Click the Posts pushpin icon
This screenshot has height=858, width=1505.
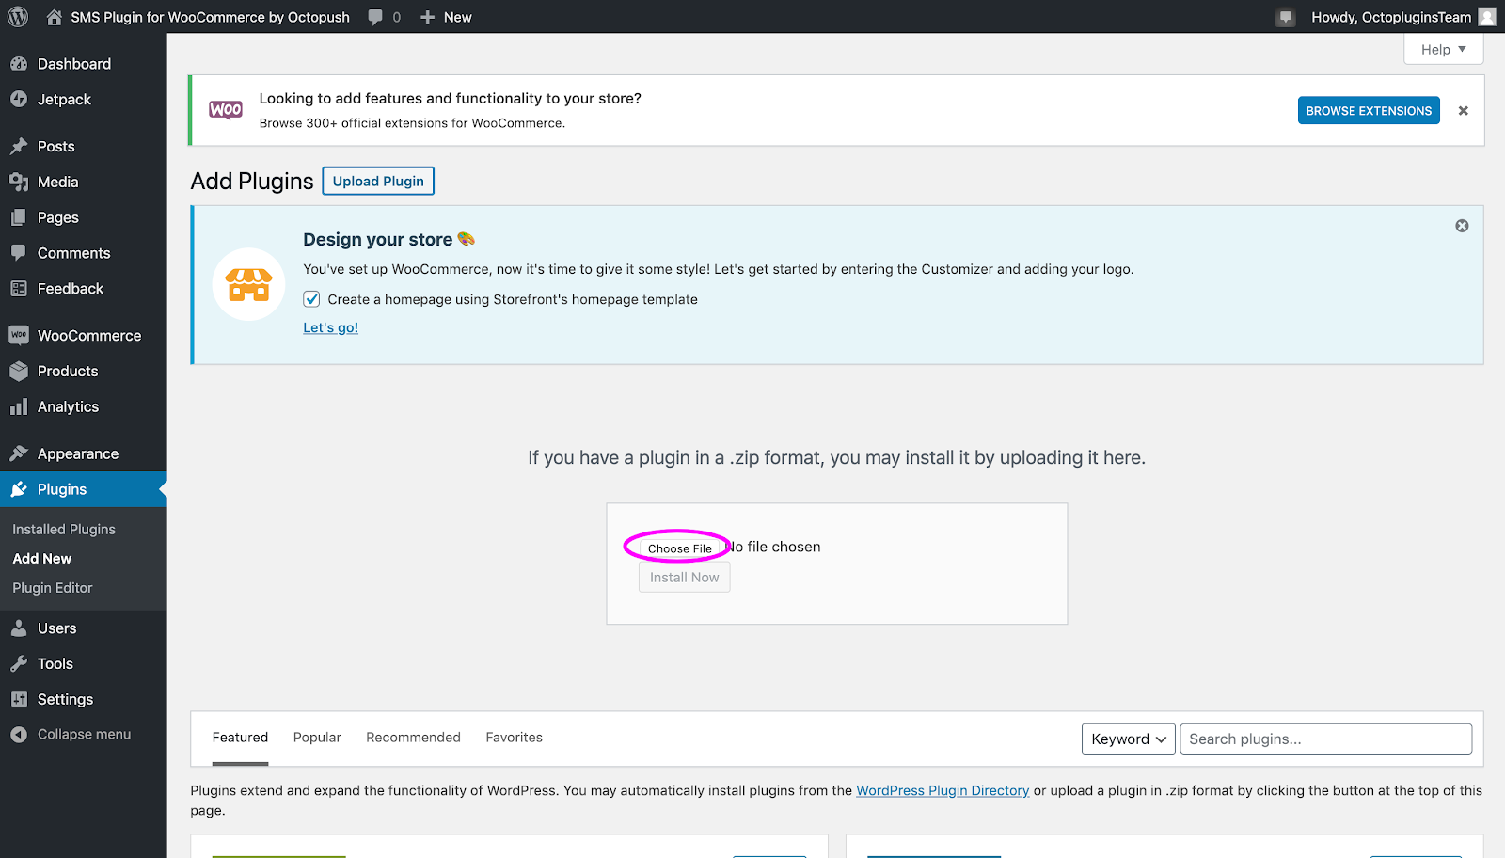click(x=19, y=146)
